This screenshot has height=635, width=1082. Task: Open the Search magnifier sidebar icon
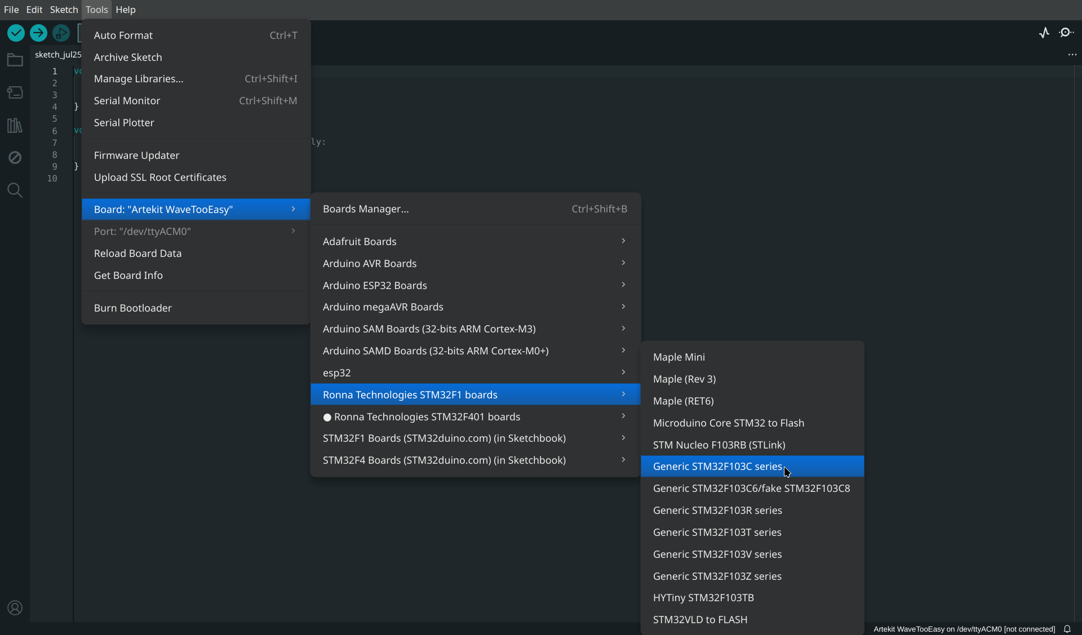[15, 190]
